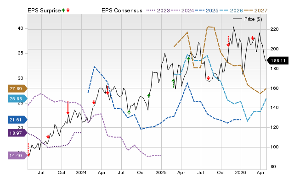Click the 180 label on the price axis
Viewport: 294px width, 175px height.
click(x=274, y=69)
